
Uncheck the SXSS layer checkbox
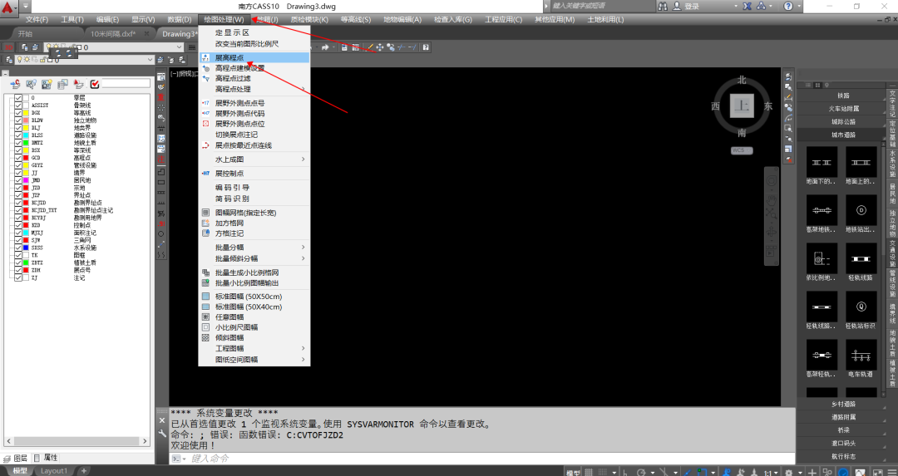[x=18, y=248]
